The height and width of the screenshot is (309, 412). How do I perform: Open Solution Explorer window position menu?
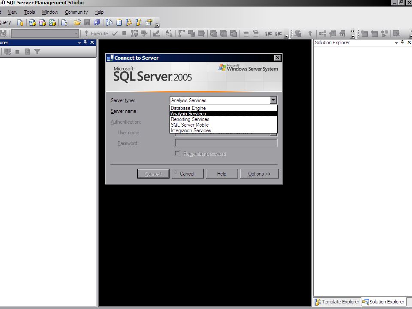coord(396,42)
